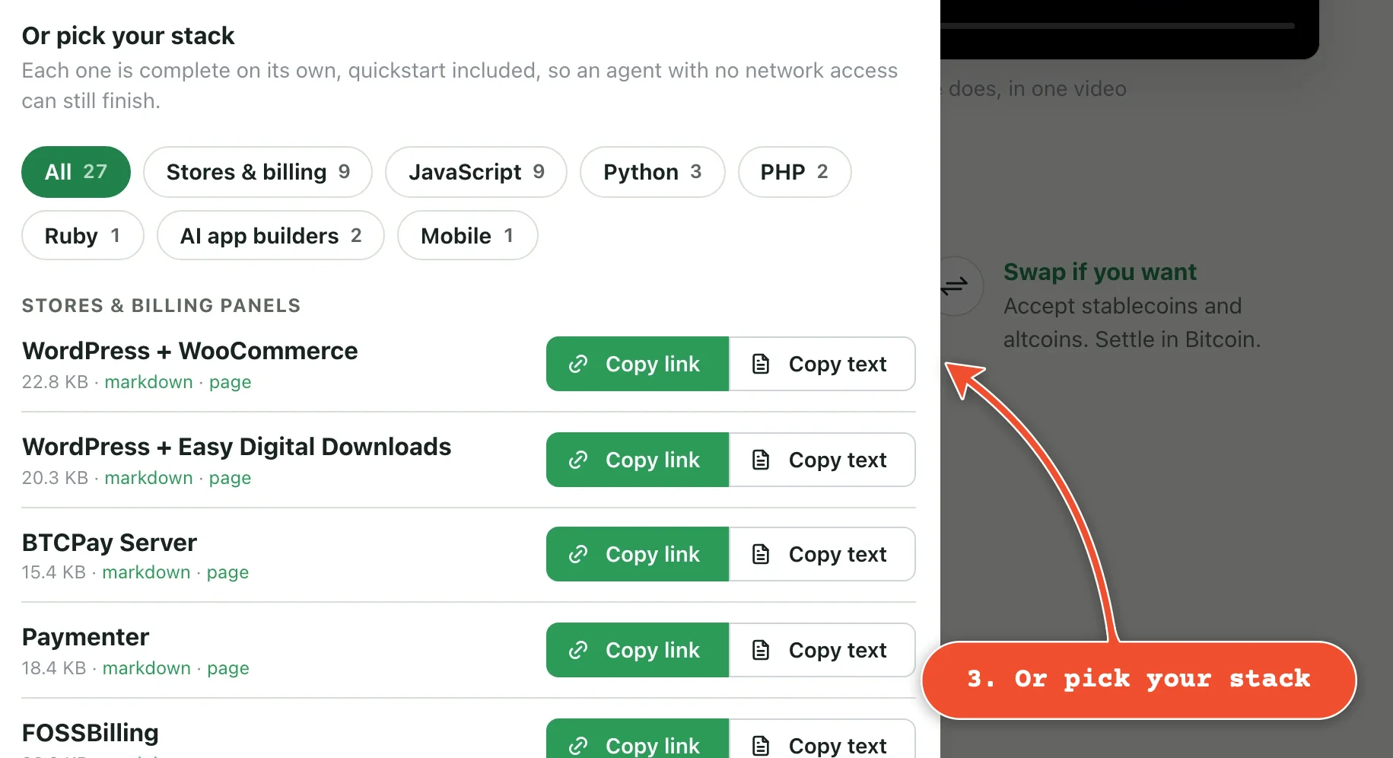Filter by AI app builders
This screenshot has height=758, width=1393.
tap(271, 236)
